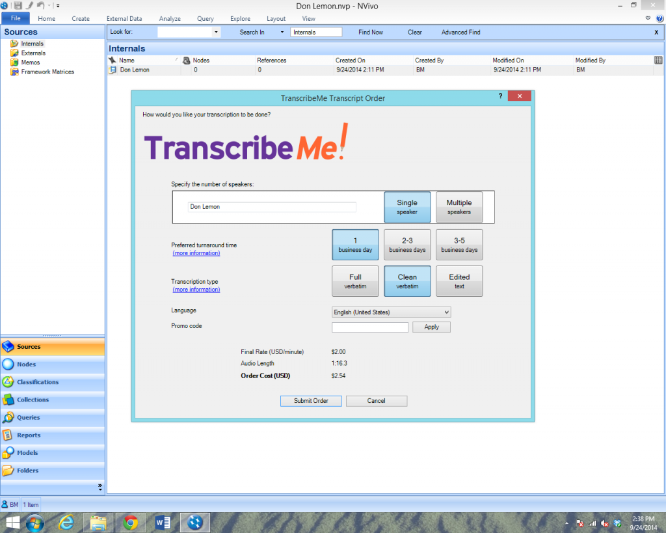This screenshot has height=533, width=666.
Task: Show hidden system tray icons
Action: (566, 524)
